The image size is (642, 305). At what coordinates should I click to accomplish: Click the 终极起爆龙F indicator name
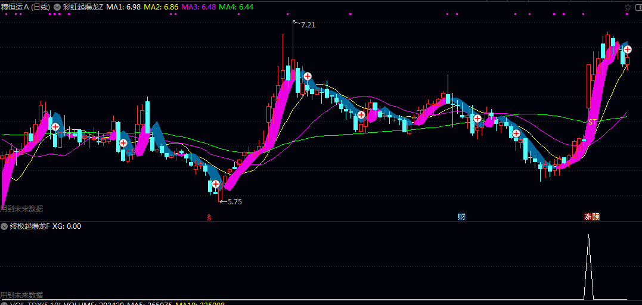pyautogui.click(x=29, y=226)
